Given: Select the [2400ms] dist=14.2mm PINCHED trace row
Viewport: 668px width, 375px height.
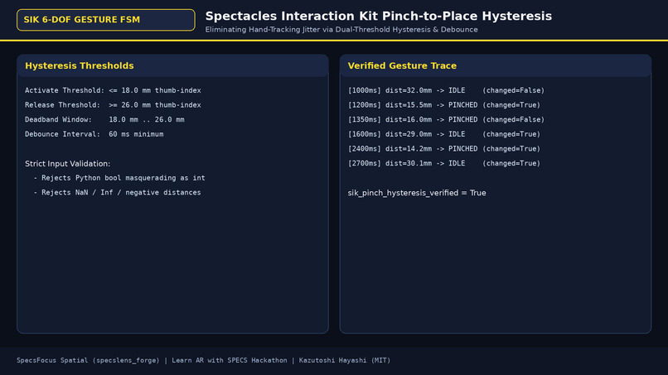Looking at the screenshot, I should click(x=444, y=148).
